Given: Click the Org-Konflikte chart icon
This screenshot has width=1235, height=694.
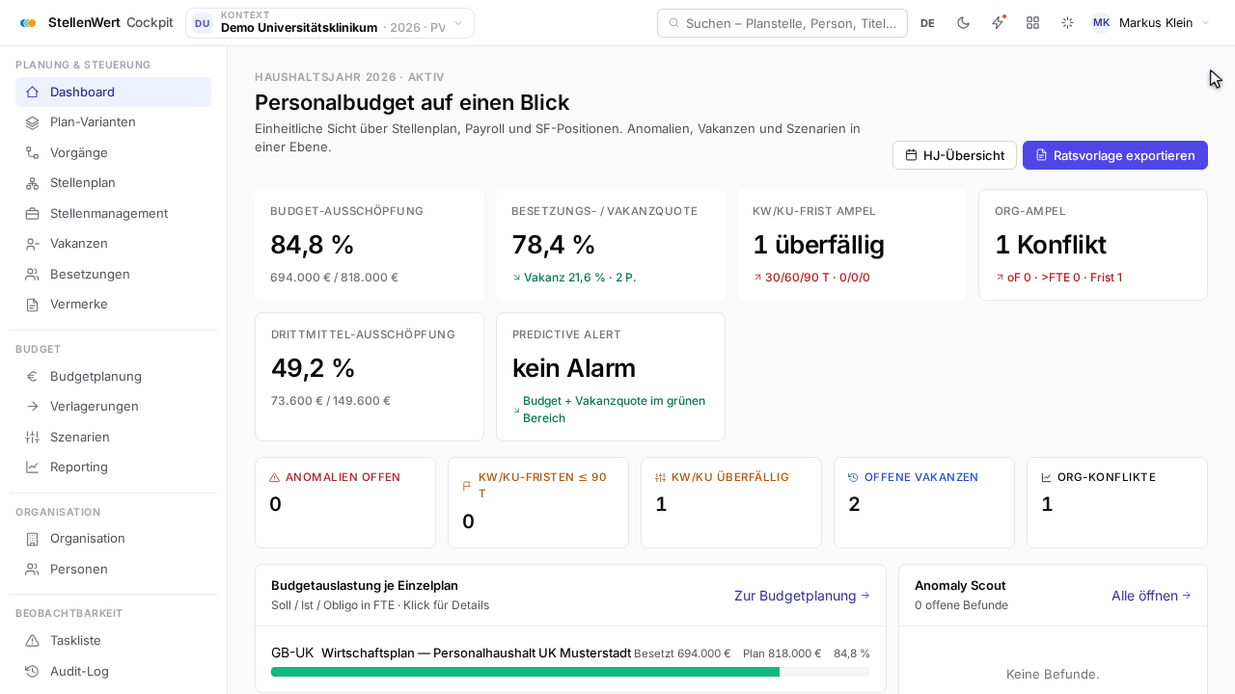Looking at the screenshot, I should [x=1047, y=477].
